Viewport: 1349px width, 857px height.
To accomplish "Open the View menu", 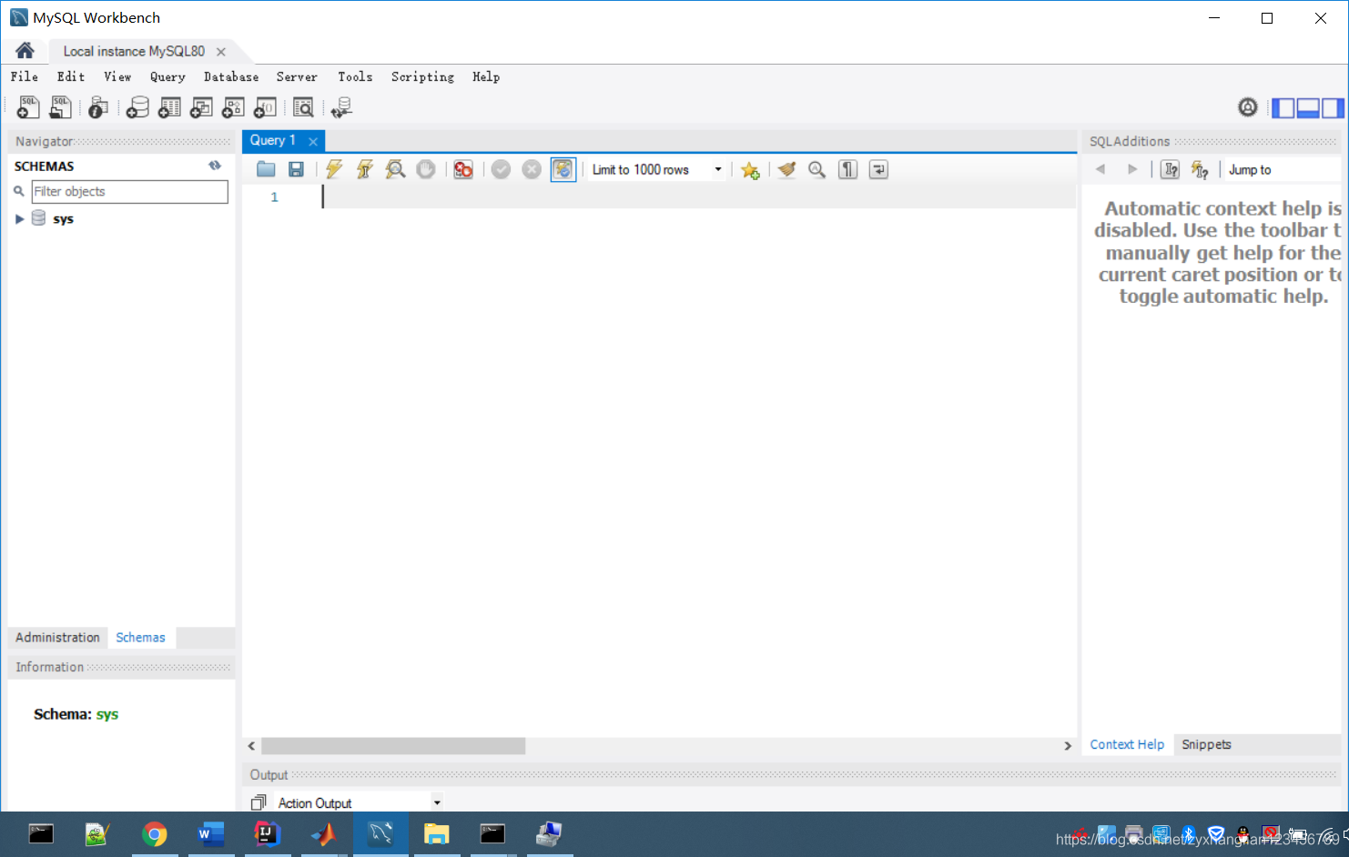I will (x=117, y=77).
